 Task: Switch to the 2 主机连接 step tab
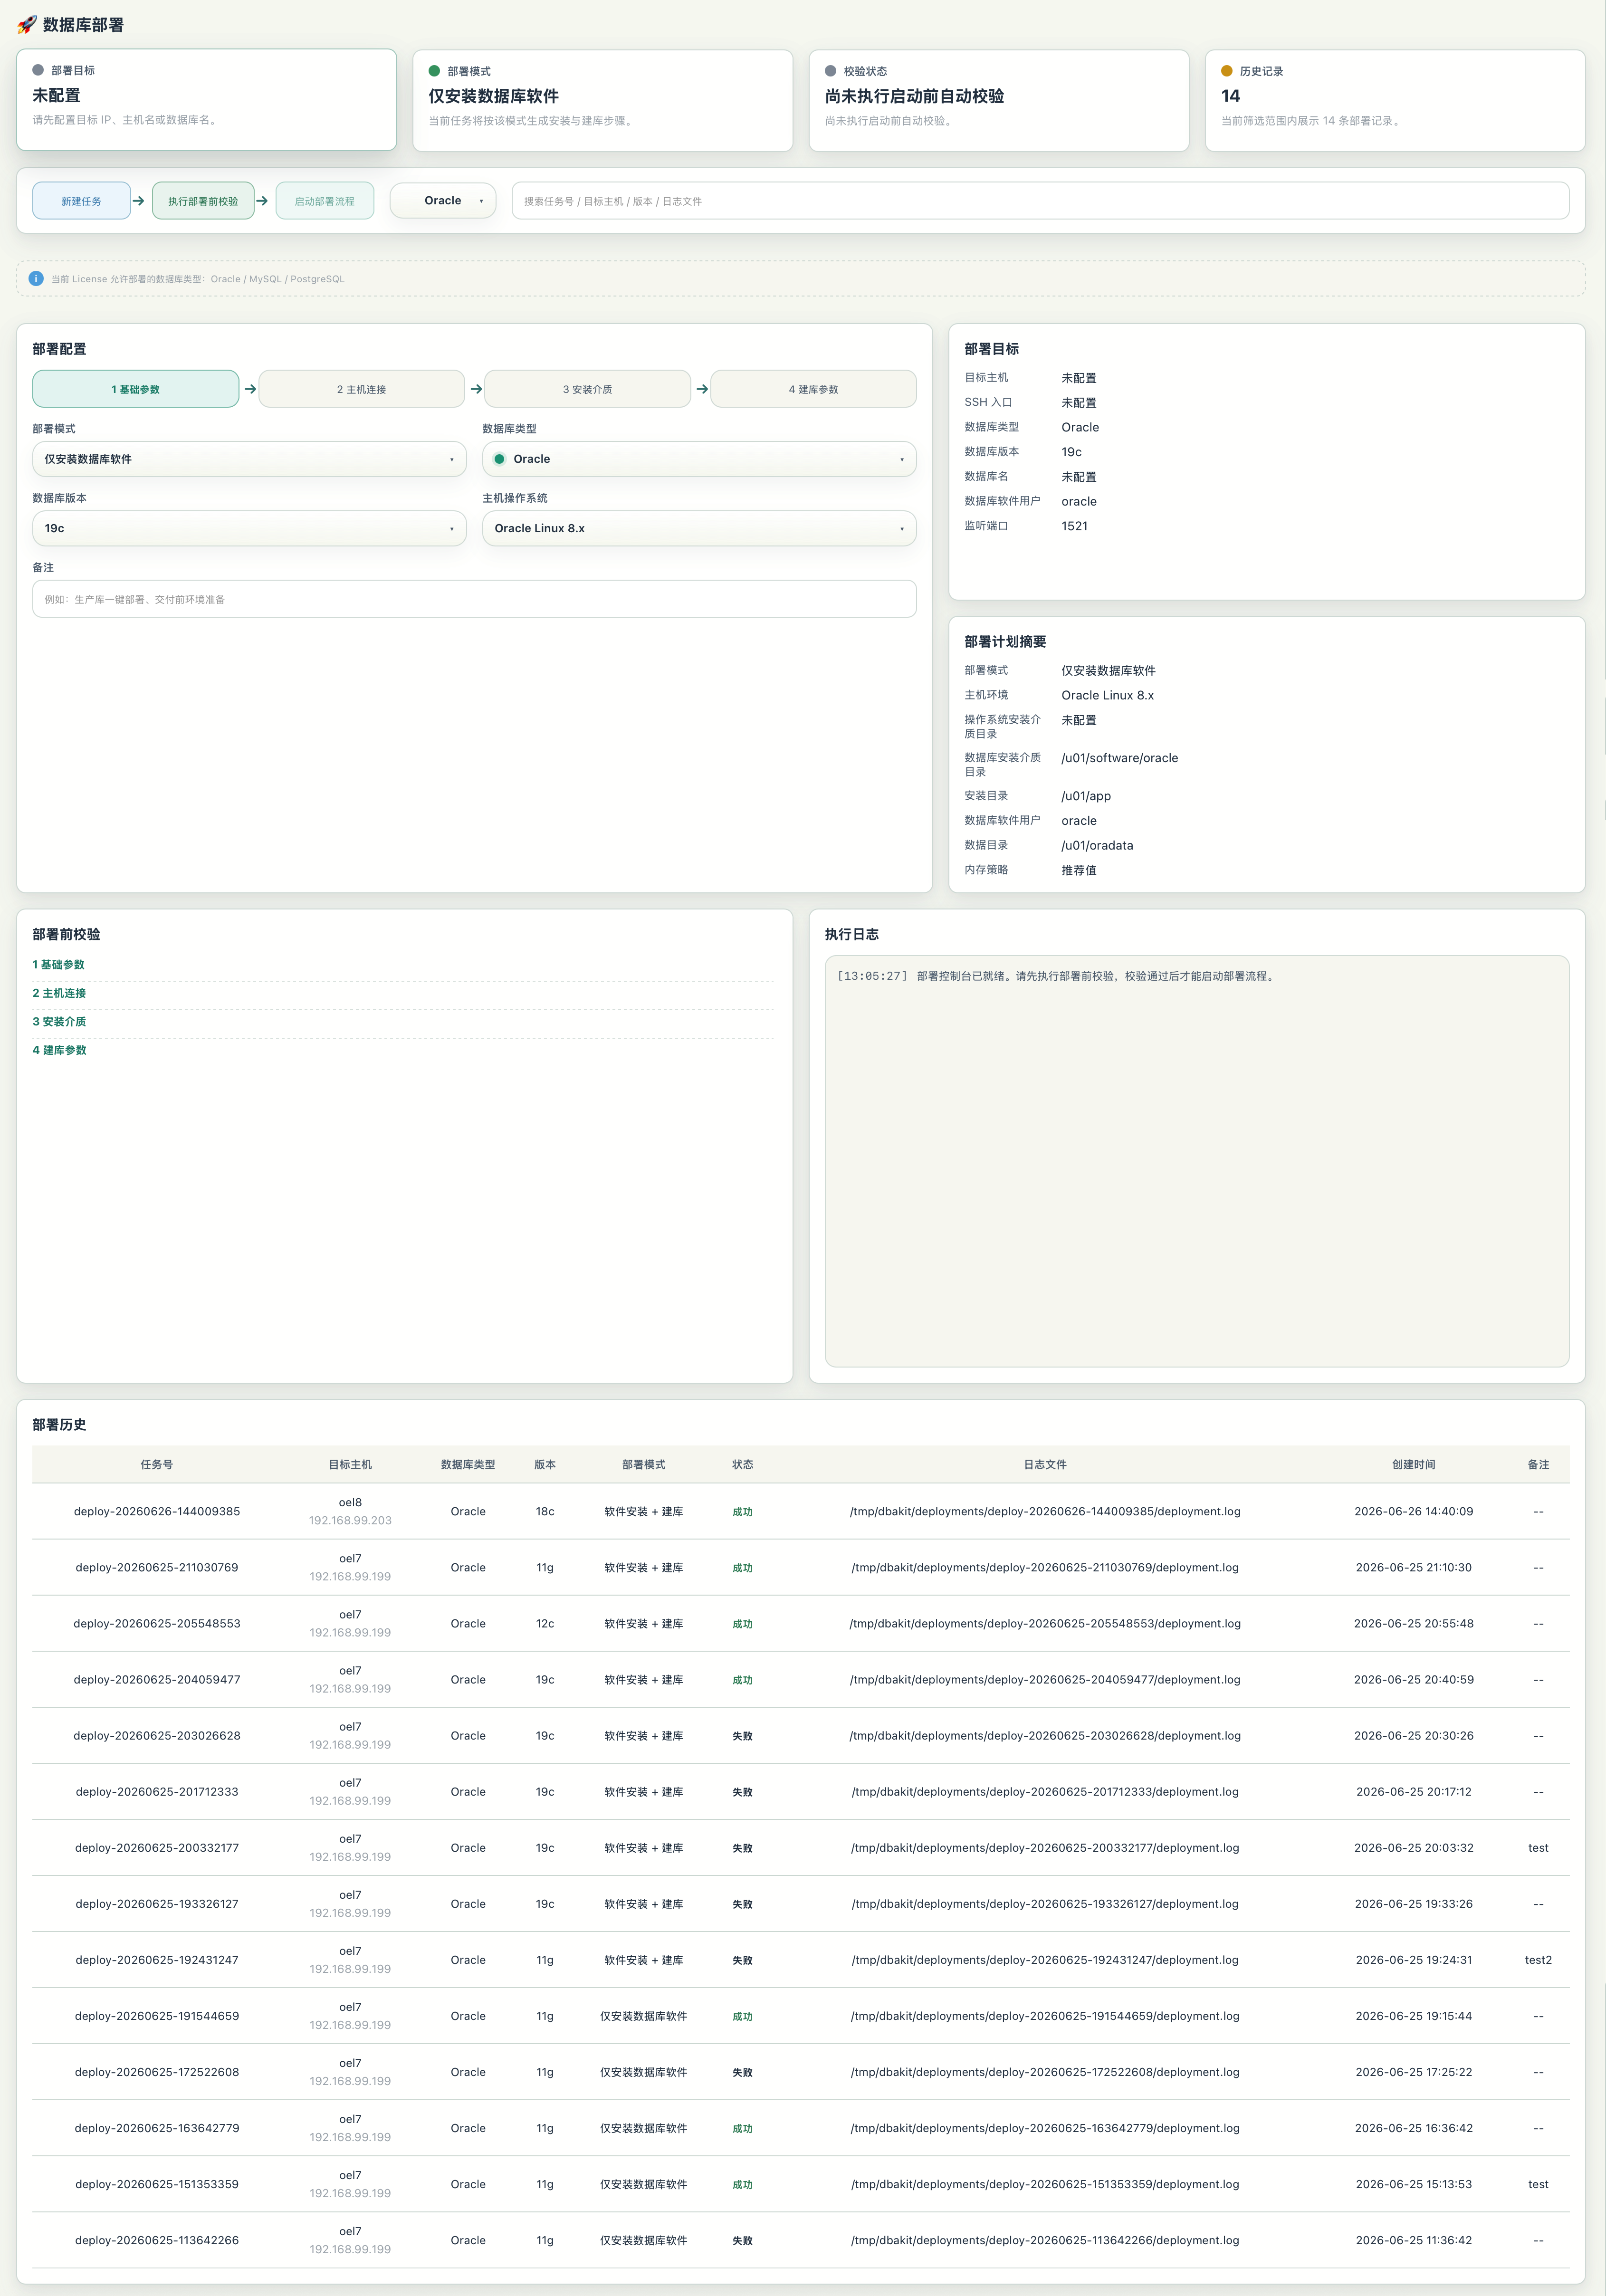pyautogui.click(x=361, y=389)
